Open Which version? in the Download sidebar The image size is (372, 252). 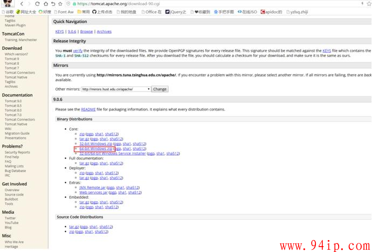click(16, 54)
